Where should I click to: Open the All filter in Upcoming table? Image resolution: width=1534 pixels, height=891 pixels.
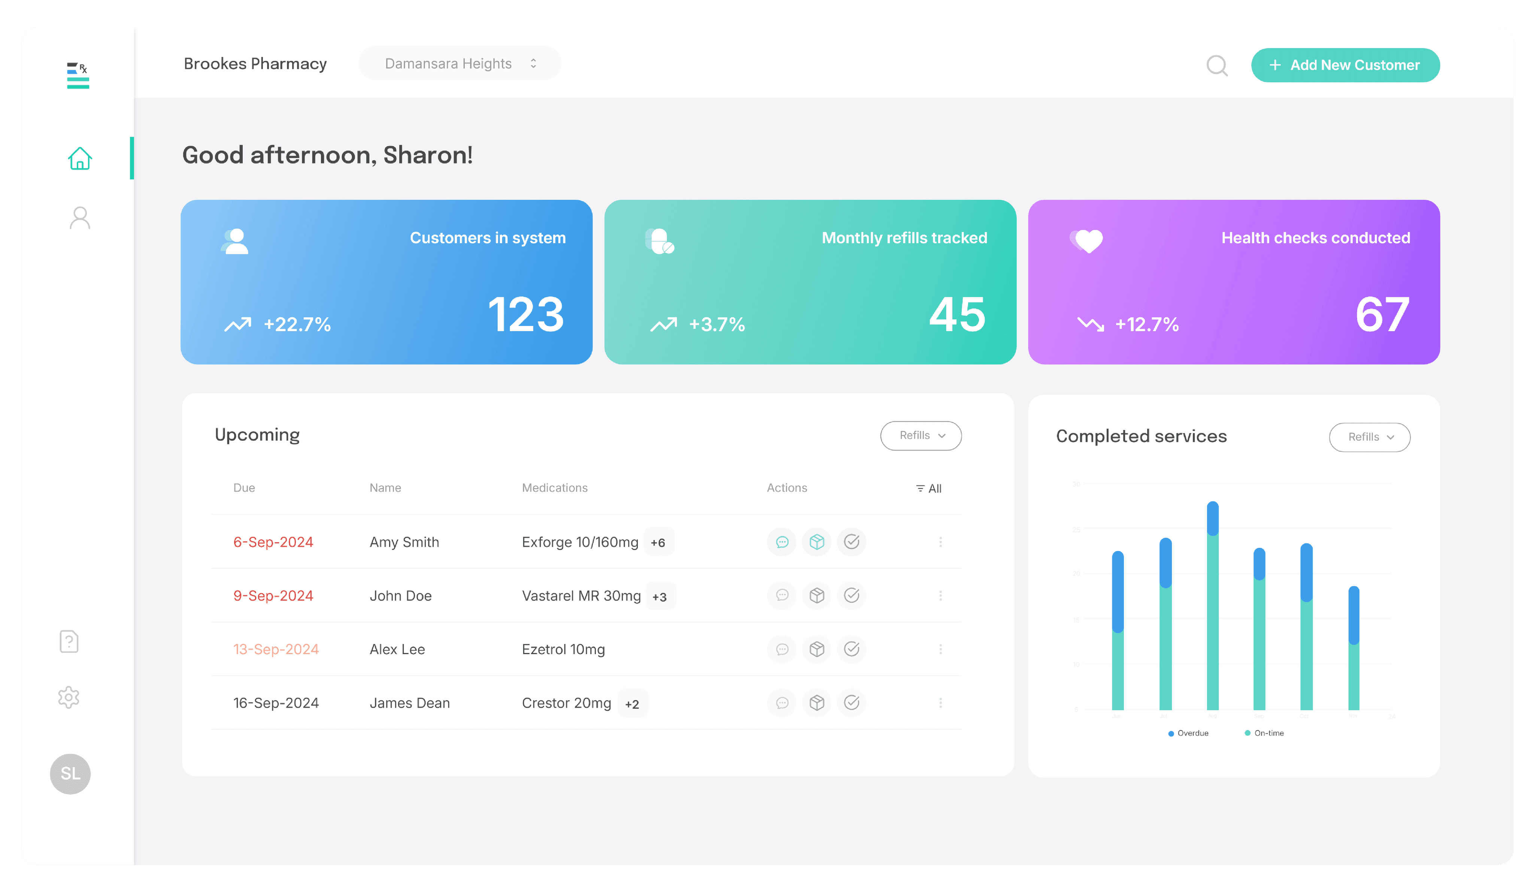click(928, 488)
